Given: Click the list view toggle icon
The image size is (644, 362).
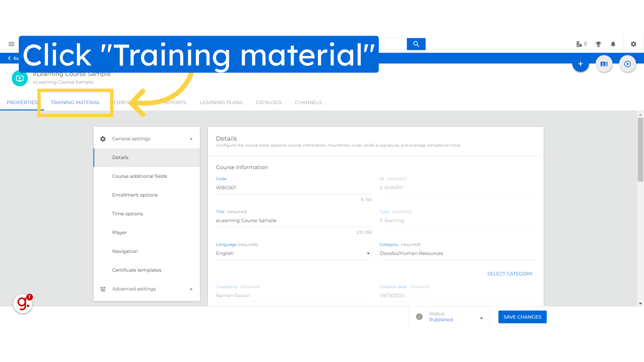Looking at the screenshot, I should coord(604,64).
